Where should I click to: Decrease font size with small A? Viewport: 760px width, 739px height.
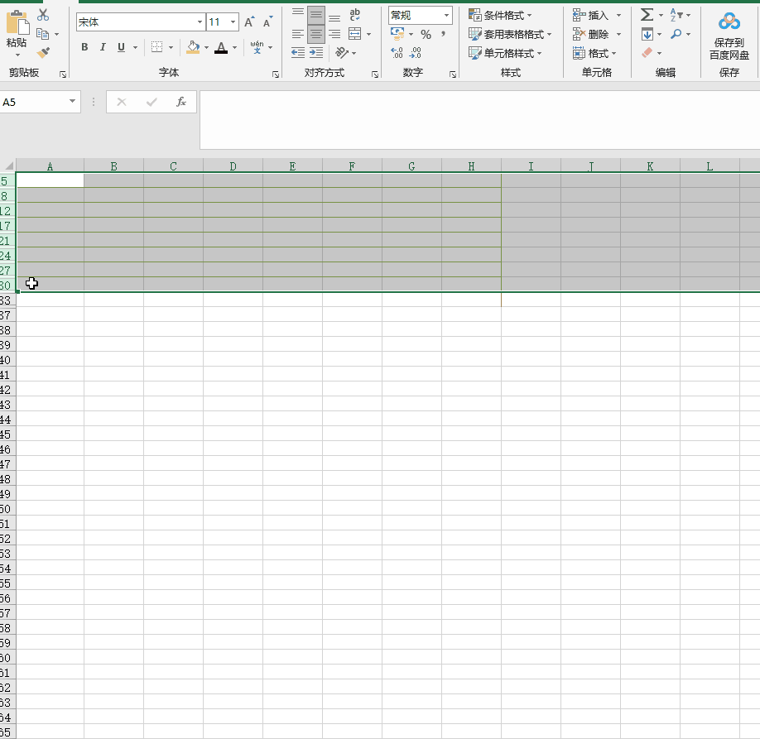click(x=267, y=22)
